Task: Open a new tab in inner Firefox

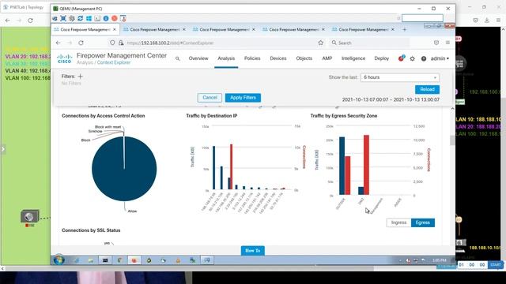Action: tap(404, 29)
